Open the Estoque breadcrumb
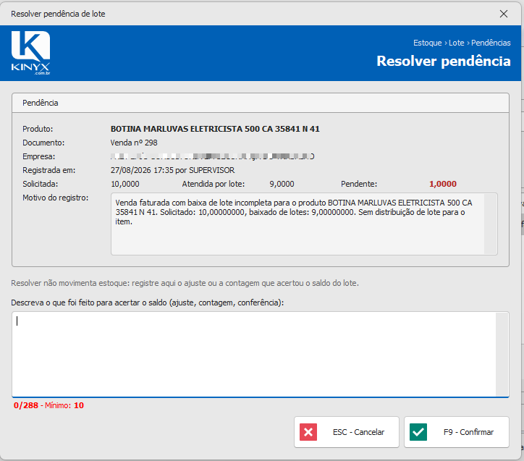This screenshot has height=461, width=524. pyautogui.click(x=428, y=43)
